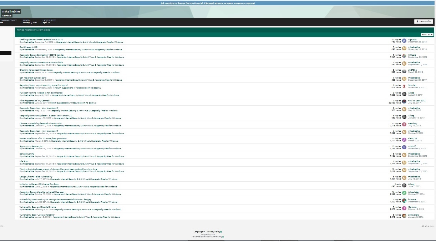Open Schulte's avatar icon
Viewport: 436px width, 242px height.
click(x=404, y=86)
